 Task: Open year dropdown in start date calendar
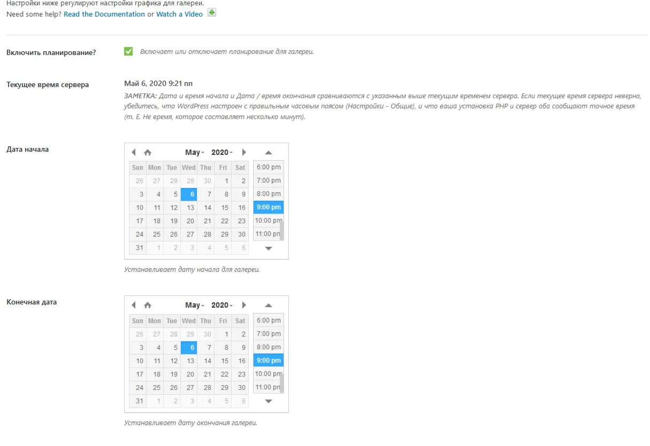coord(221,152)
